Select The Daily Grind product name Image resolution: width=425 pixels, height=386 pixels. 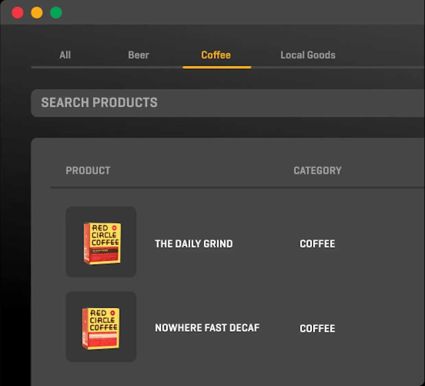tap(194, 244)
